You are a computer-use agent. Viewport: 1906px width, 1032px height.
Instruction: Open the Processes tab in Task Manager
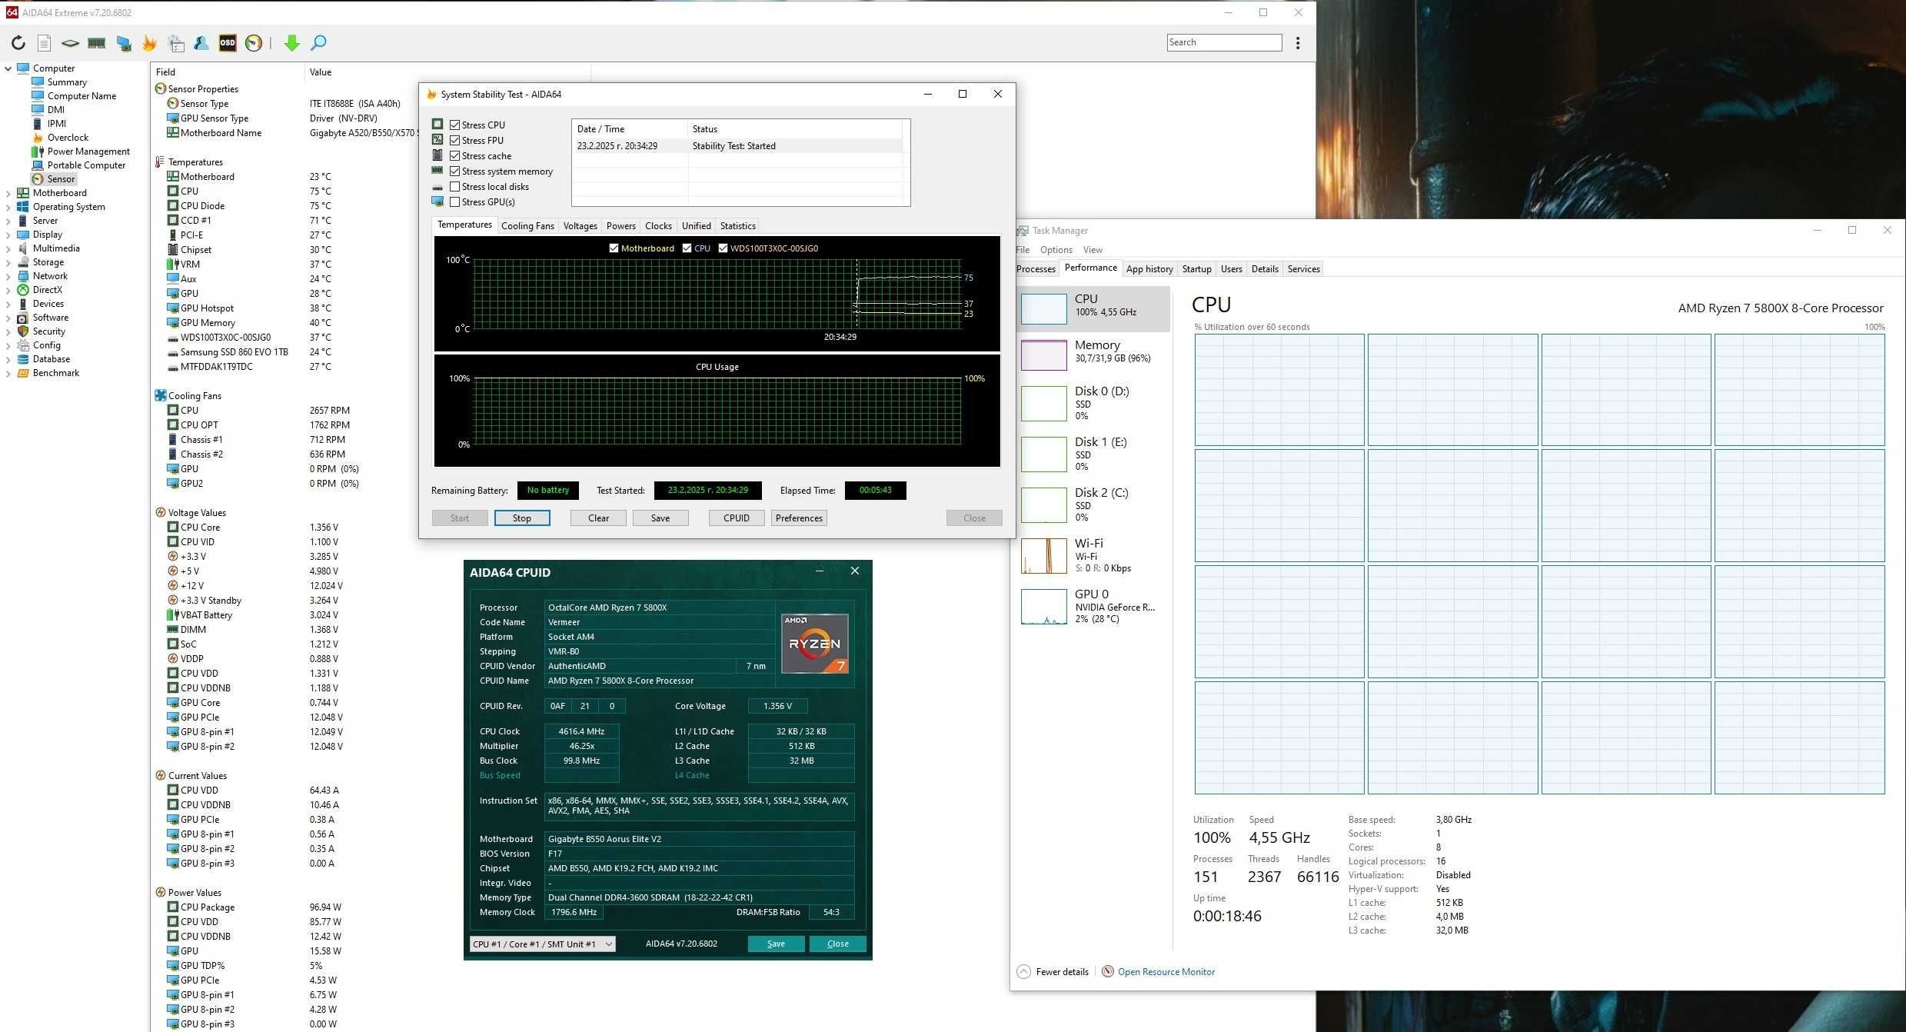(1036, 269)
